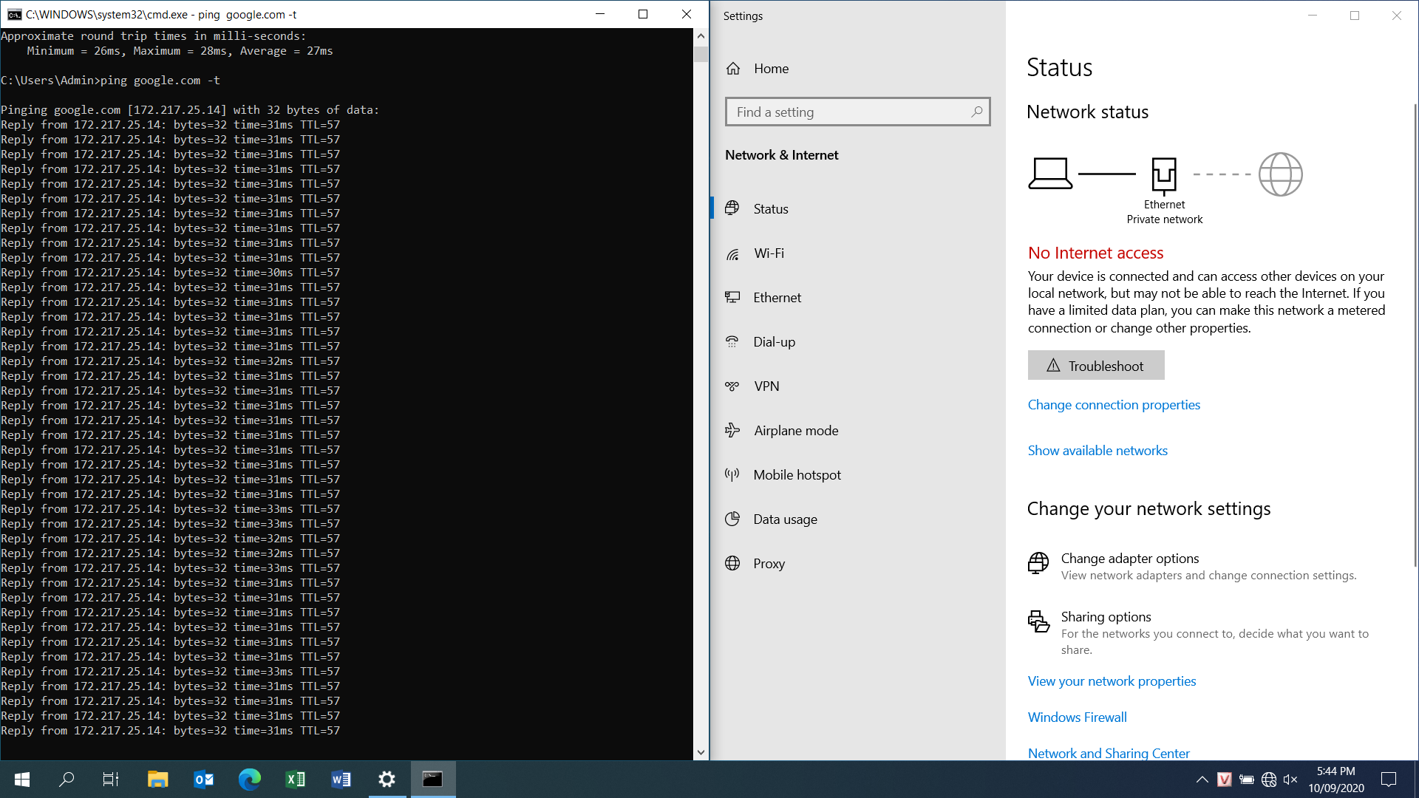Click in the Find a setting search box
This screenshot has height=798, width=1419.
pos(857,112)
